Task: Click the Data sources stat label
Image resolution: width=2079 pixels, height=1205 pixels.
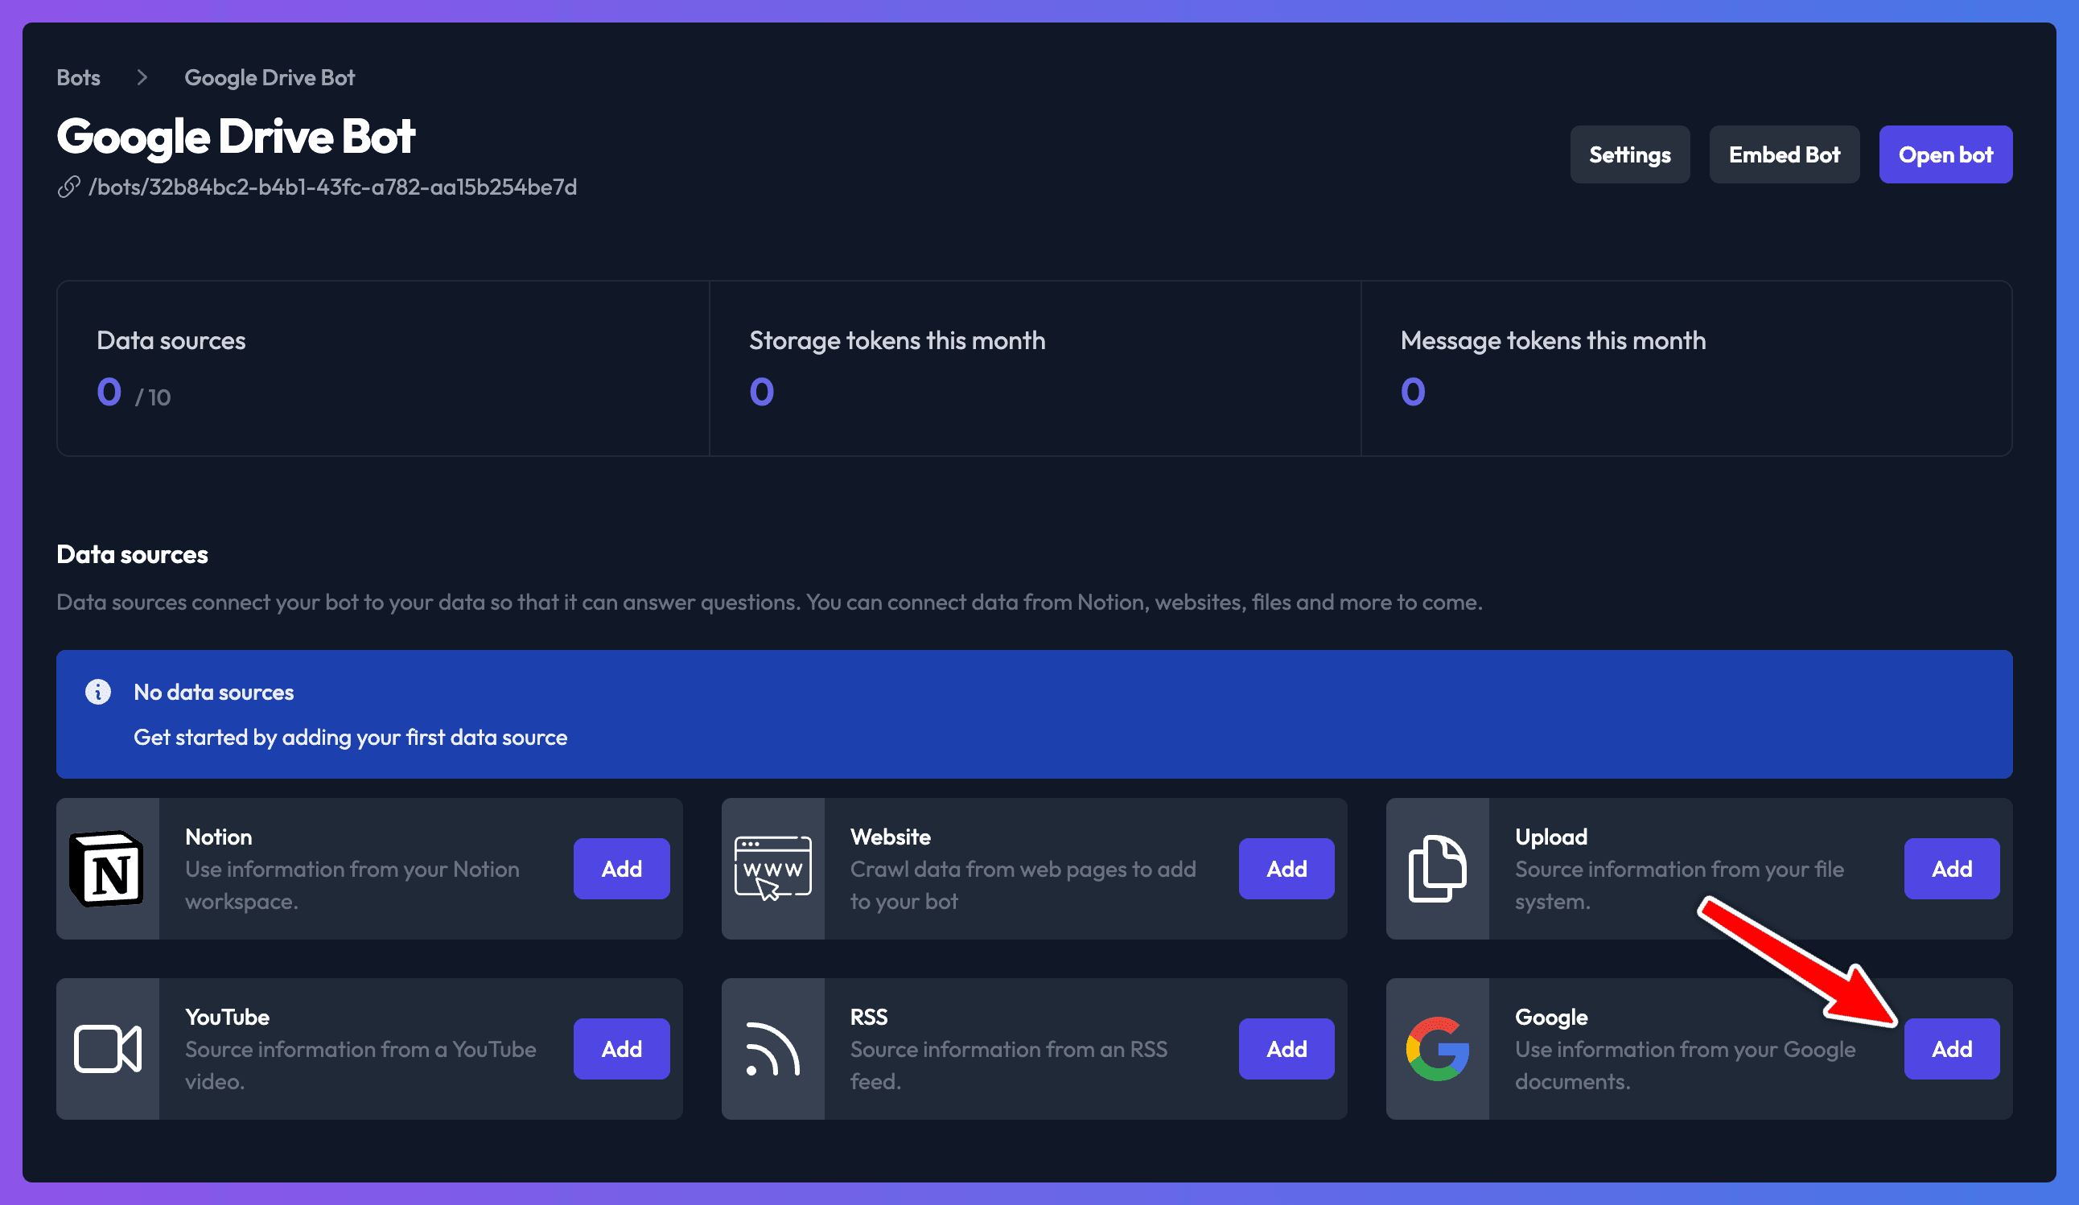Action: point(171,340)
